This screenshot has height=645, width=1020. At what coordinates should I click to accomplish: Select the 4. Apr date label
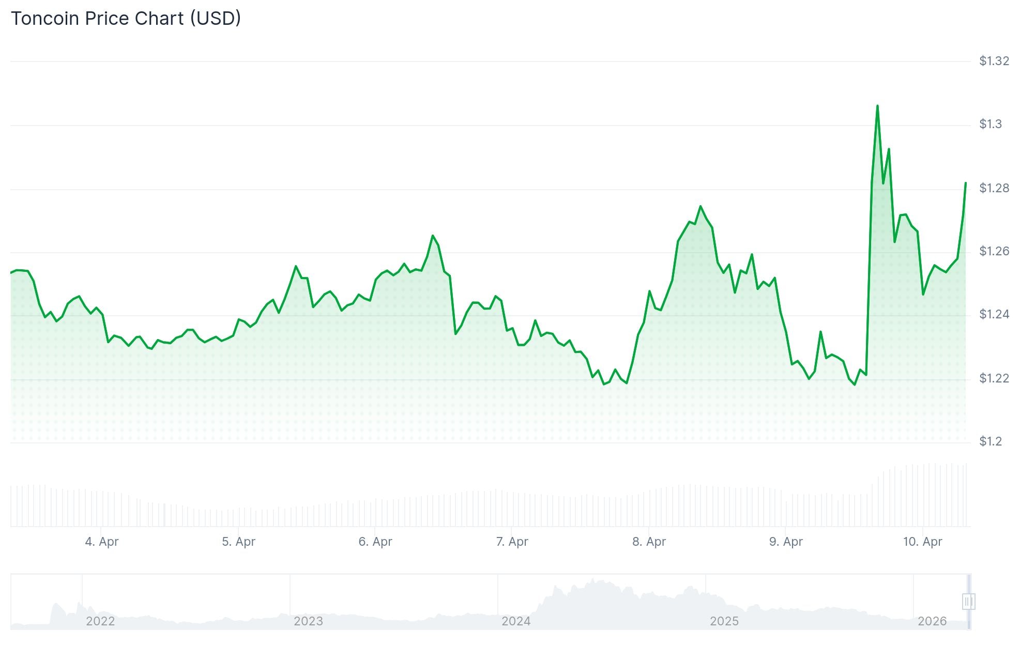pos(102,542)
